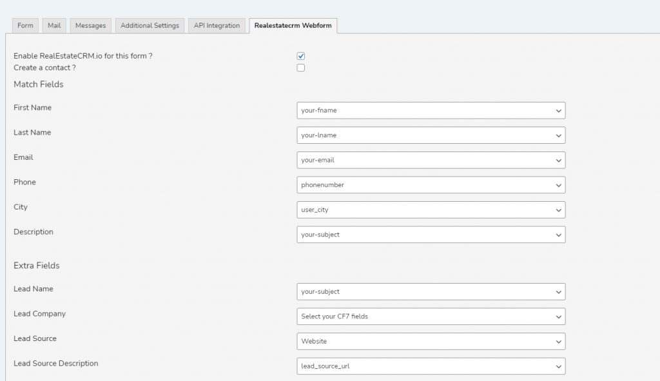This screenshot has height=381, width=660.
Task: Open the Mail tab
Action: (x=54, y=26)
